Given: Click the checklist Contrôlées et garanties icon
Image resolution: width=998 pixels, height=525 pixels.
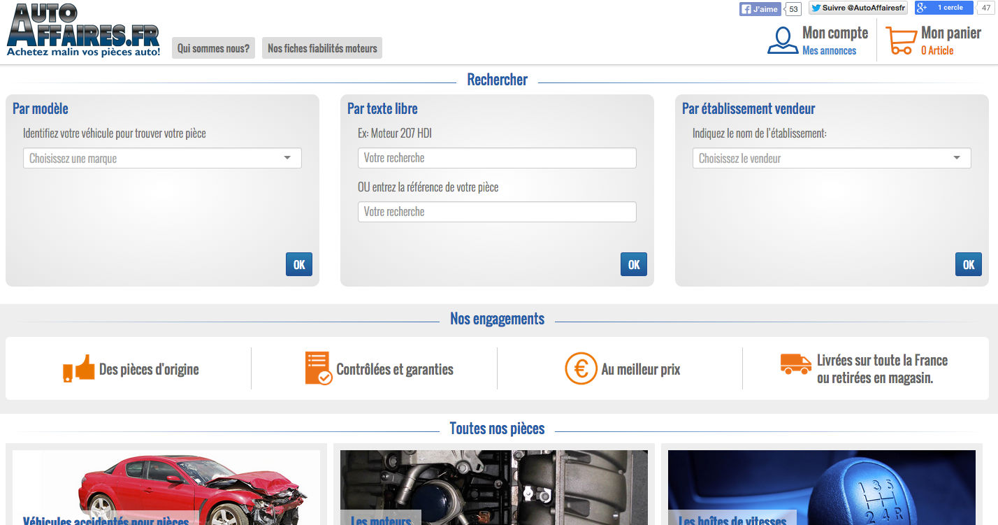Looking at the screenshot, I should coord(318,368).
